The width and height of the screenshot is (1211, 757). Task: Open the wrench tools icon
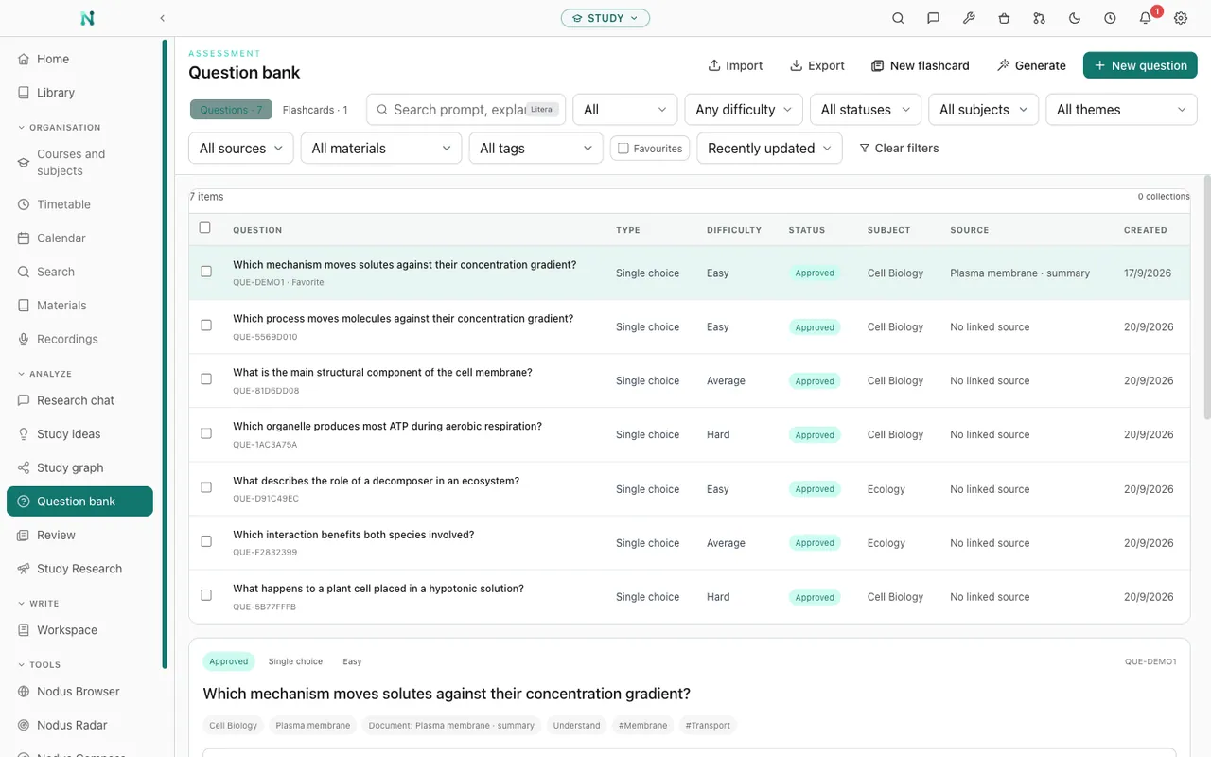pos(969,18)
